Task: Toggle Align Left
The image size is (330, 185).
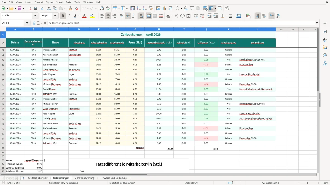Action: pyautogui.click(x=102, y=16)
